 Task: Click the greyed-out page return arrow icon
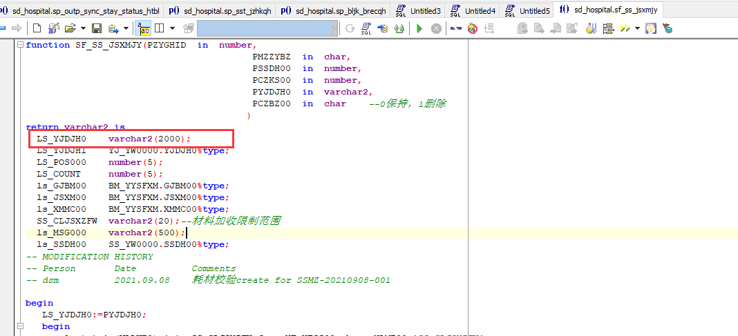tap(556, 29)
